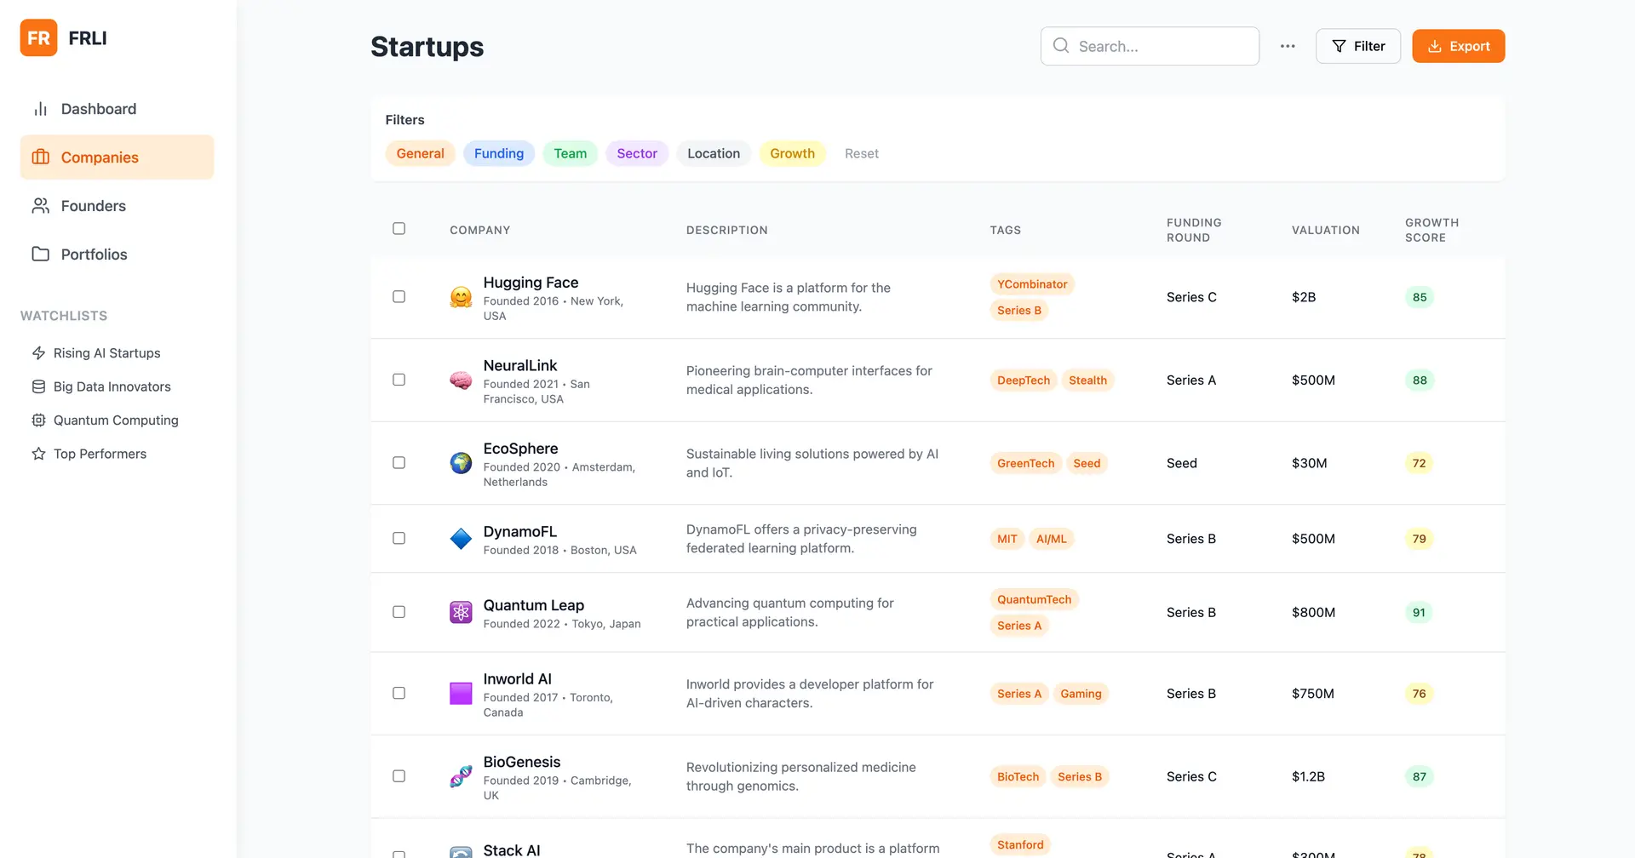
Task: Check the Hugging Face row checkbox
Action: point(399,296)
